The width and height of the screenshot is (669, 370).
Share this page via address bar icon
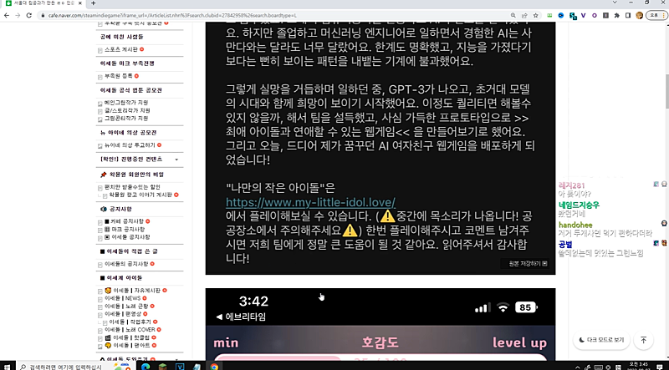pyautogui.click(x=526, y=15)
